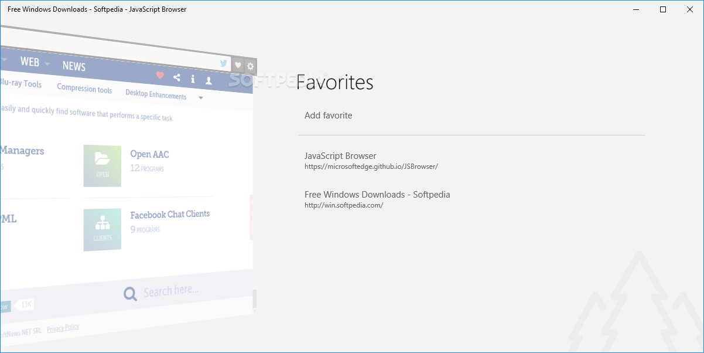Viewport: 704px width, 353px height.
Task: Expand the WEB menu dropdown arrow
Action: point(47,63)
